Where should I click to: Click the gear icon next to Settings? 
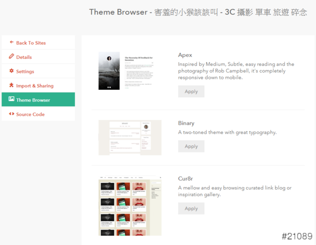pyautogui.click(x=12, y=71)
